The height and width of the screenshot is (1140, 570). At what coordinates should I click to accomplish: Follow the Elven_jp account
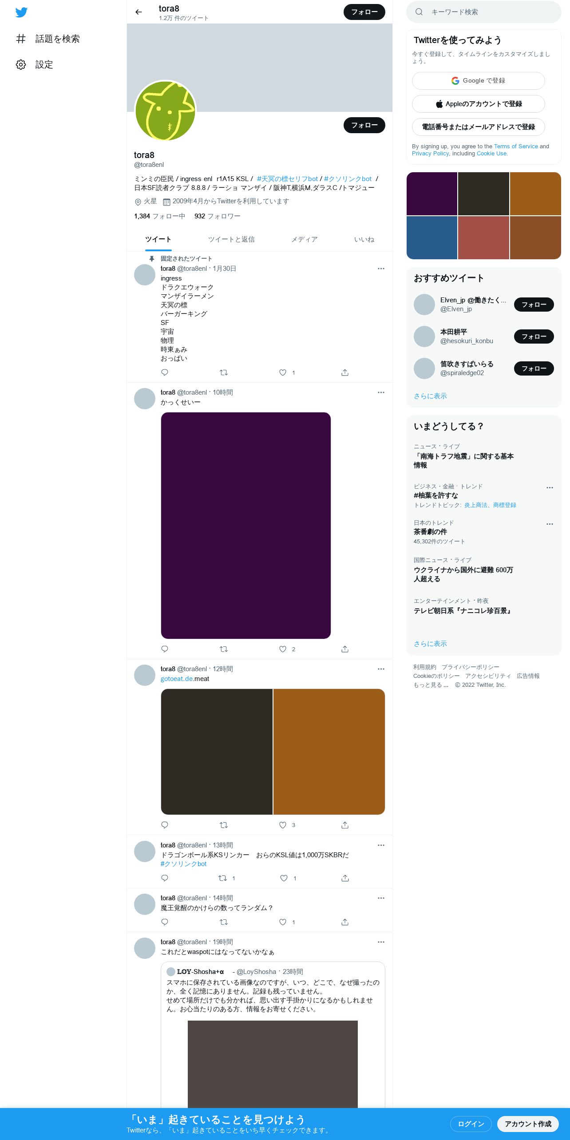click(x=534, y=305)
